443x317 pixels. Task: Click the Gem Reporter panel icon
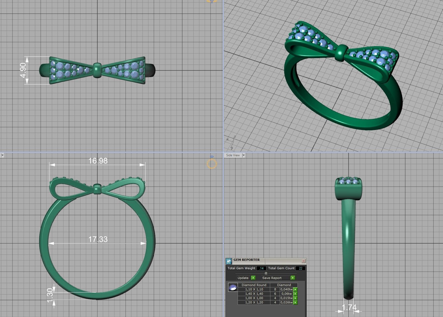[229, 261]
